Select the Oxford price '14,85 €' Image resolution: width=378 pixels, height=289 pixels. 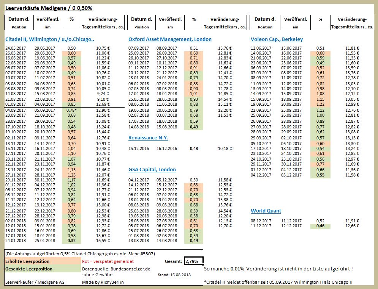225,94
